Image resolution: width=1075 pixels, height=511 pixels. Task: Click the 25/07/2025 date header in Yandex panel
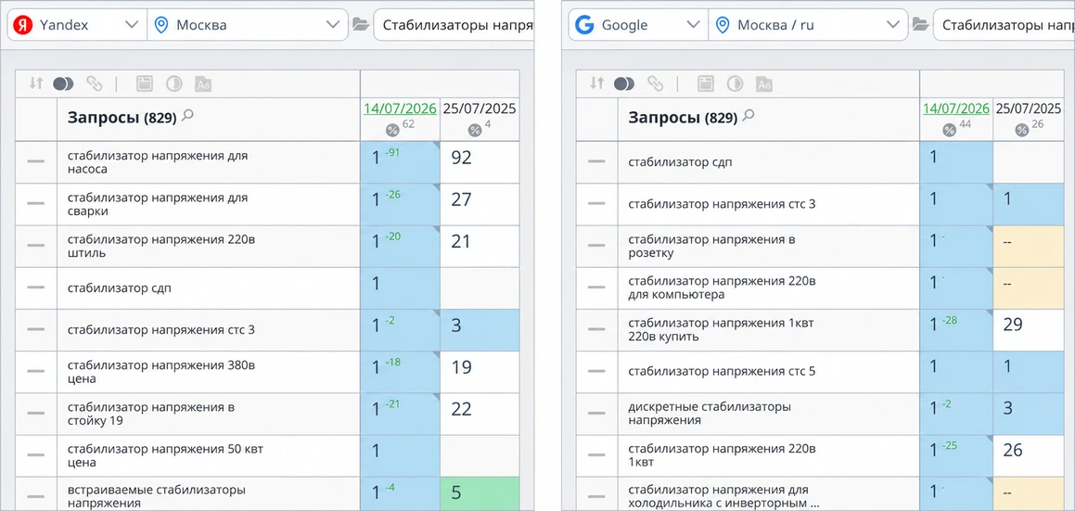[480, 109]
